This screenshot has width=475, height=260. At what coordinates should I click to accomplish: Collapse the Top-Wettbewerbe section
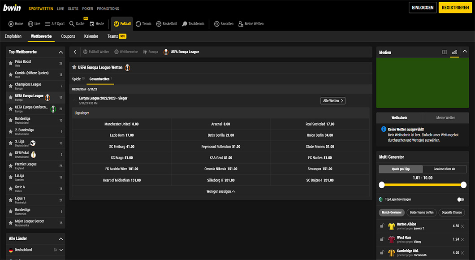60,52
